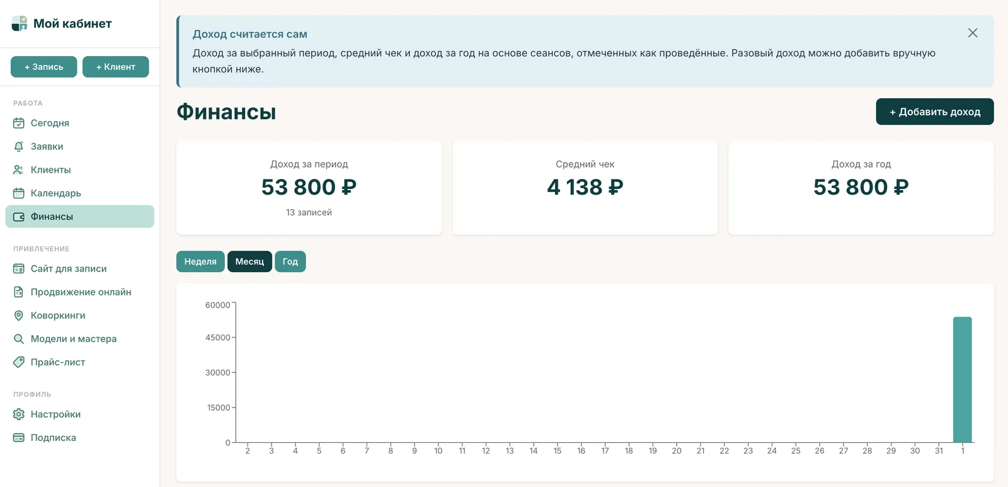The height and width of the screenshot is (487, 1008).
Task: Click the Мой кабинет title text
Action: (72, 23)
